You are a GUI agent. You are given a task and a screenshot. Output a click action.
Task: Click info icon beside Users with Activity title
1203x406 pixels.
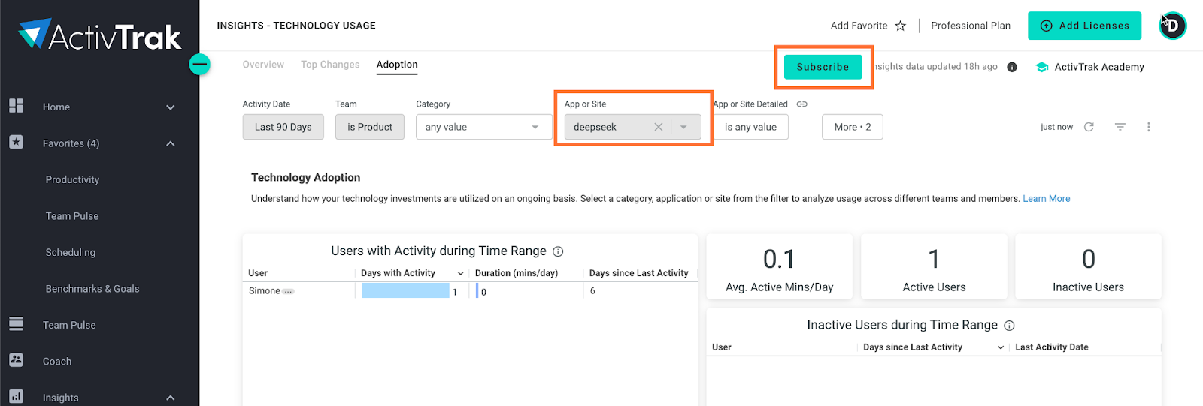pos(558,251)
